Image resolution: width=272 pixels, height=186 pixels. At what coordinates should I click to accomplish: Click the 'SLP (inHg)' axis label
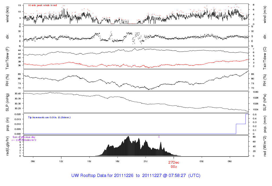point(7,102)
